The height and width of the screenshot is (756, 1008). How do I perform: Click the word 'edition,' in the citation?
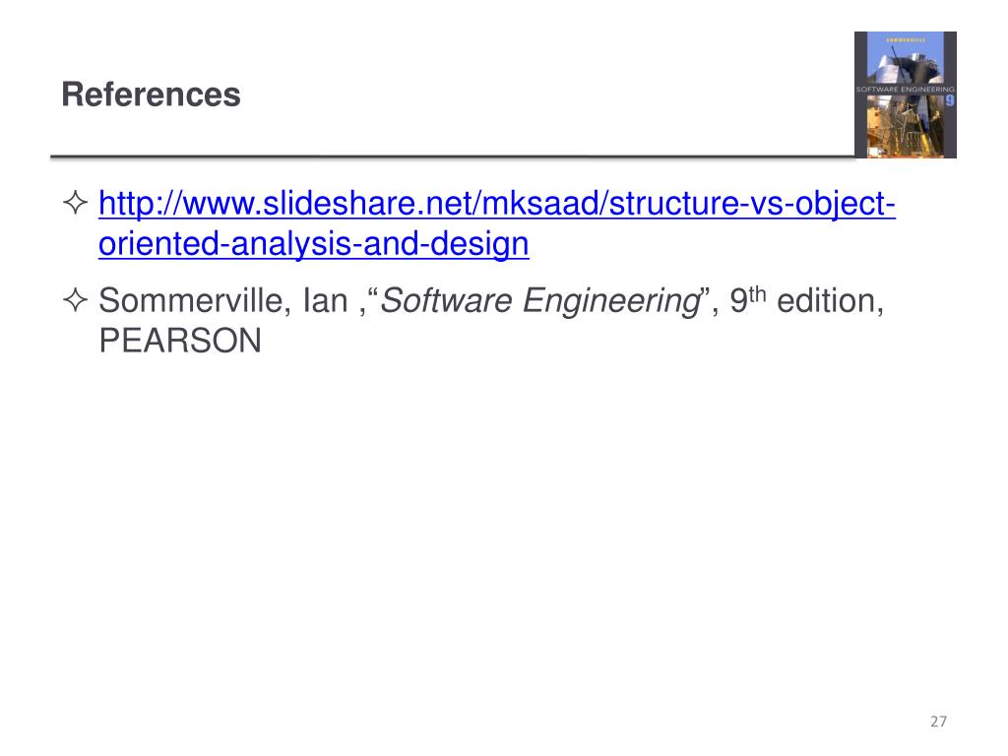point(831,300)
